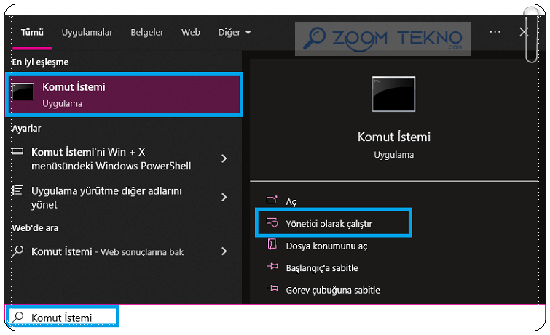Switch to the Uygulamalar tab
Screen dimensions: 550x335
tap(87, 32)
